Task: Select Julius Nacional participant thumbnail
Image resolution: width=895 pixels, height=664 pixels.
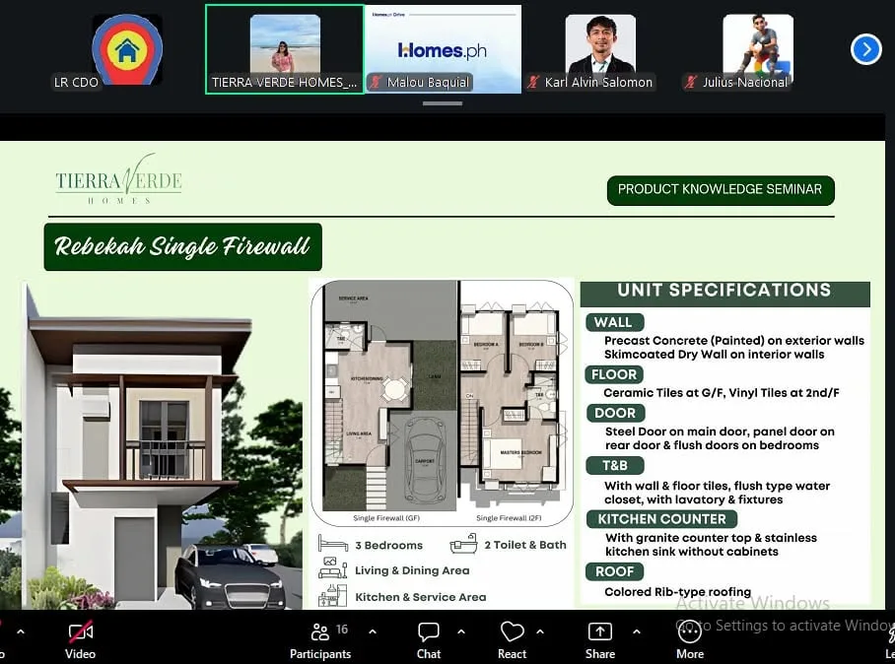Action: pyautogui.click(x=758, y=49)
